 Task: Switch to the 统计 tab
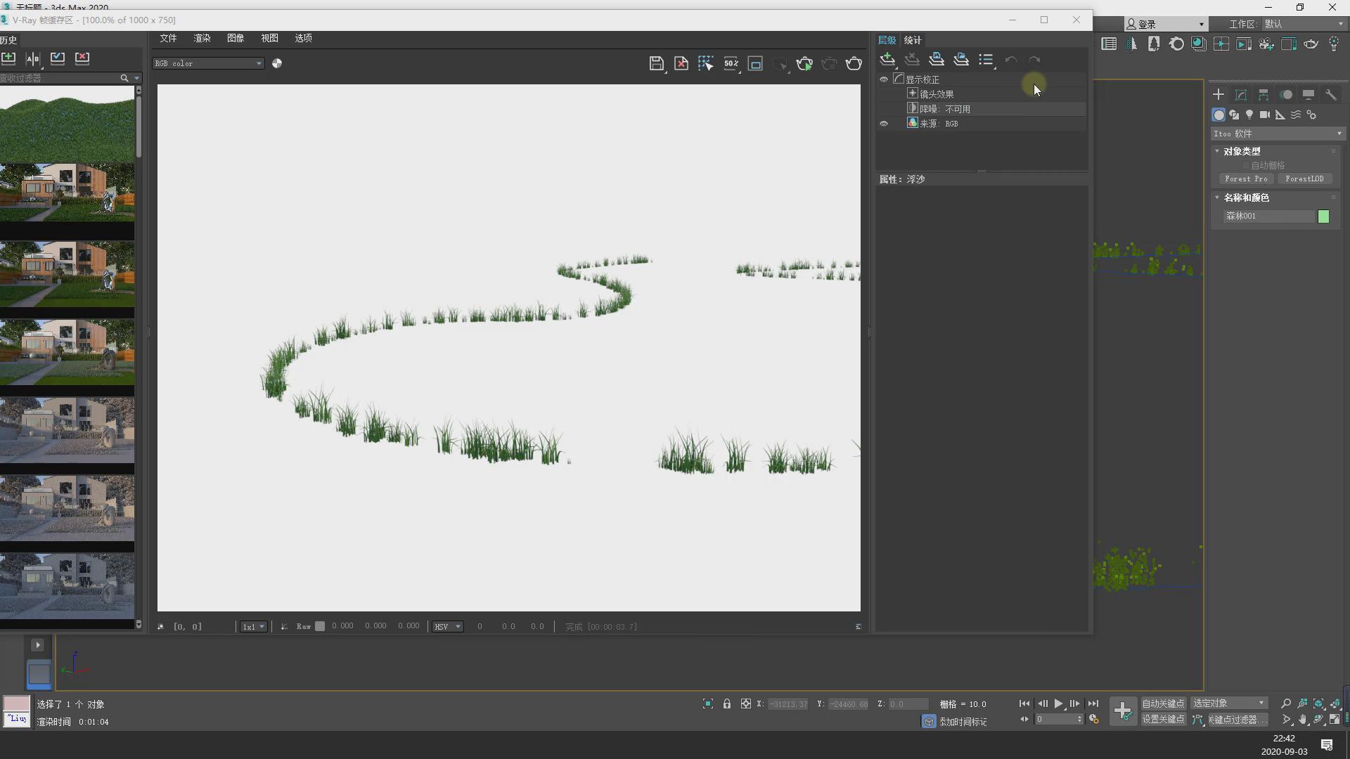point(912,40)
